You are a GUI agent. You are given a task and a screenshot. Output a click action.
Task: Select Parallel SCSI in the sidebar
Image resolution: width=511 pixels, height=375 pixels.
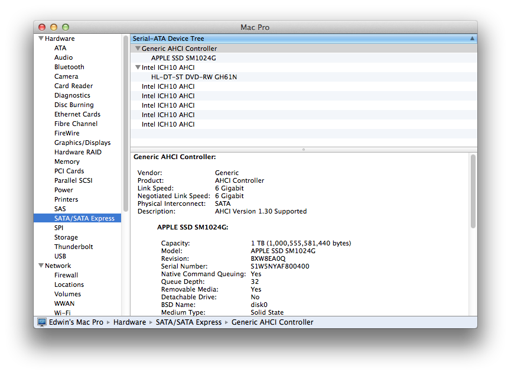click(73, 180)
